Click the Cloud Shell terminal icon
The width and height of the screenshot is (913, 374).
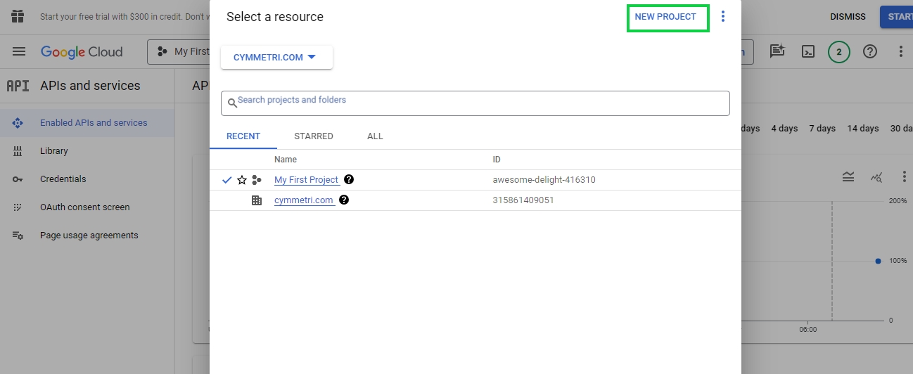[x=809, y=51]
